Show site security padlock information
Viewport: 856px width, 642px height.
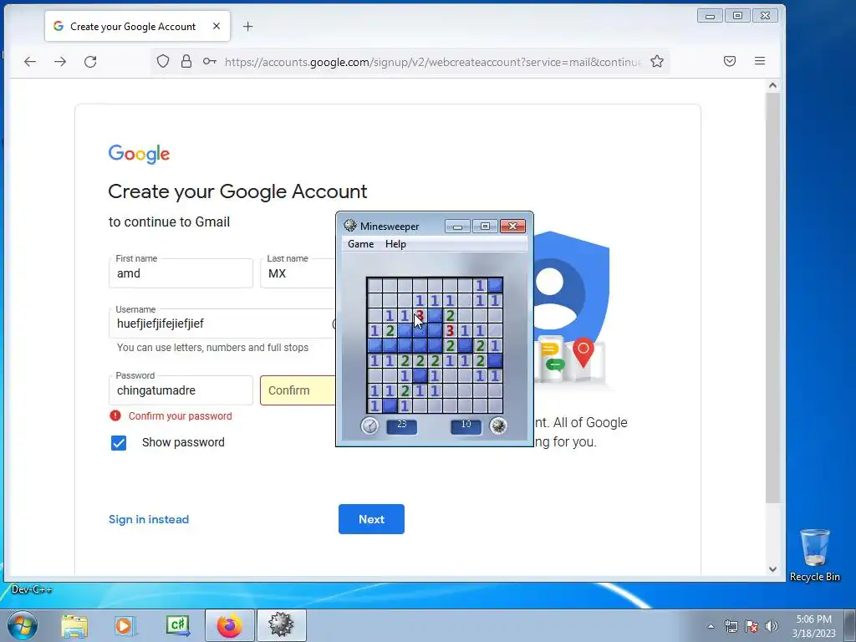pyautogui.click(x=186, y=61)
